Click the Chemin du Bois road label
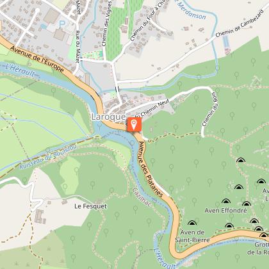269x269 pixels. 211,110
